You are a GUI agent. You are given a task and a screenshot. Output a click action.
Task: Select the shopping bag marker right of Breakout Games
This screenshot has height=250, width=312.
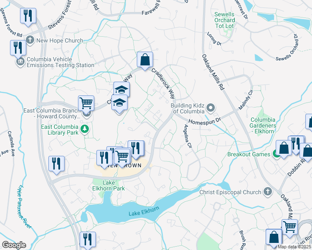pyautogui.click(x=284, y=147)
